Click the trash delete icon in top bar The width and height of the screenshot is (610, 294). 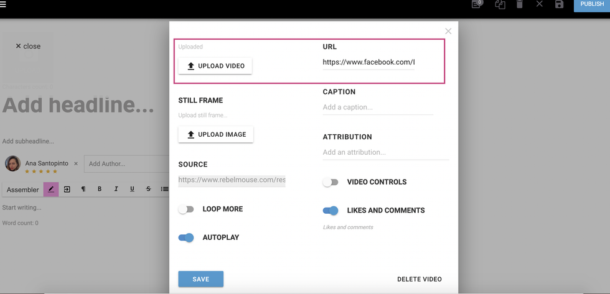[x=520, y=4]
